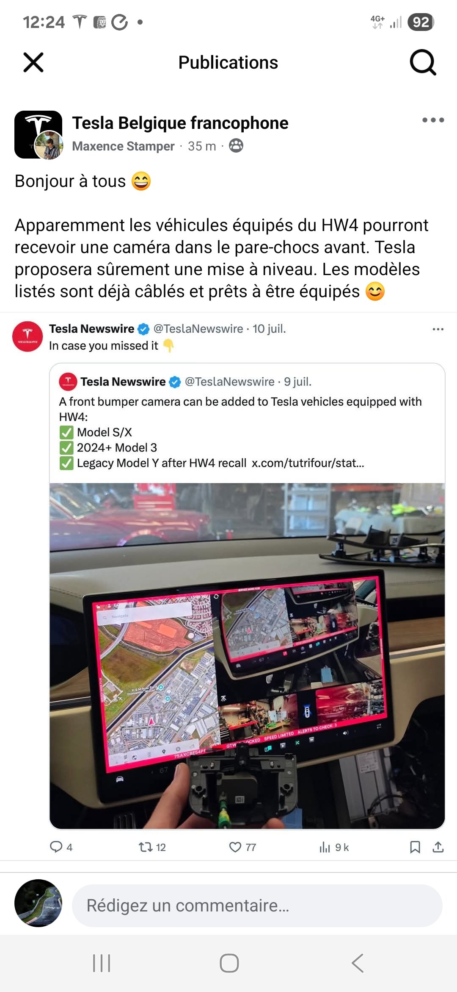Open the Tesla screen photo in the tweet

pyautogui.click(x=247, y=656)
